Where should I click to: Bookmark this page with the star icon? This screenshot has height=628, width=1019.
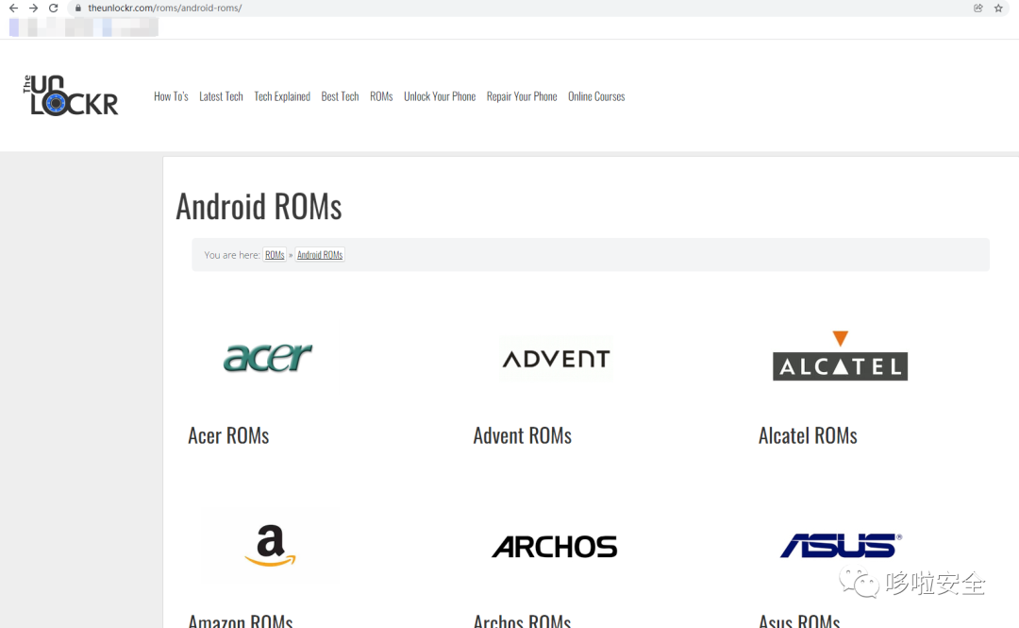[x=998, y=8]
